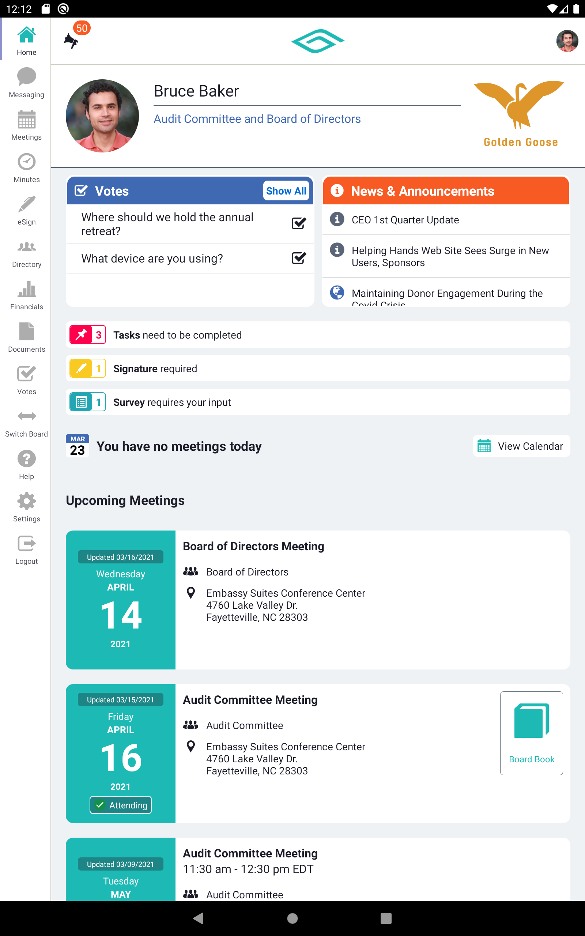585x936 pixels.
Task: Open the announcements megaphone icon
Action: [x=71, y=40]
